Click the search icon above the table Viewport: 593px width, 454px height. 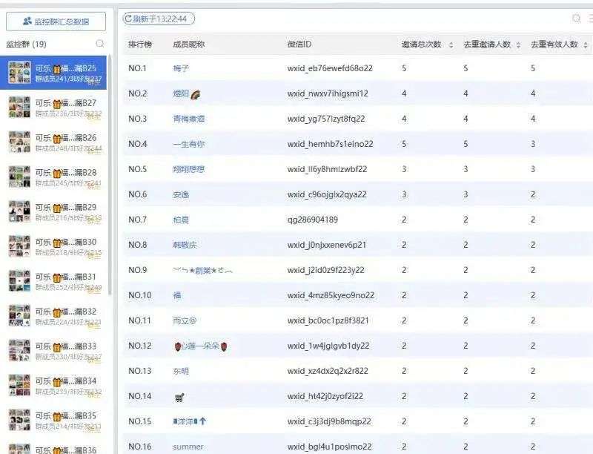click(577, 19)
